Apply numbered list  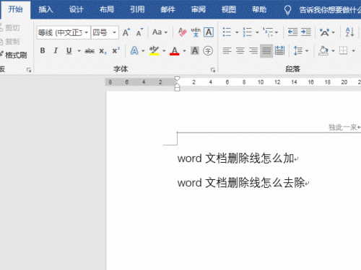247,32
